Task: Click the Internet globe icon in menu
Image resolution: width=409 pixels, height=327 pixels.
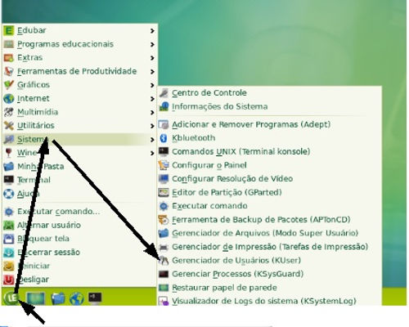Action: pos(9,98)
